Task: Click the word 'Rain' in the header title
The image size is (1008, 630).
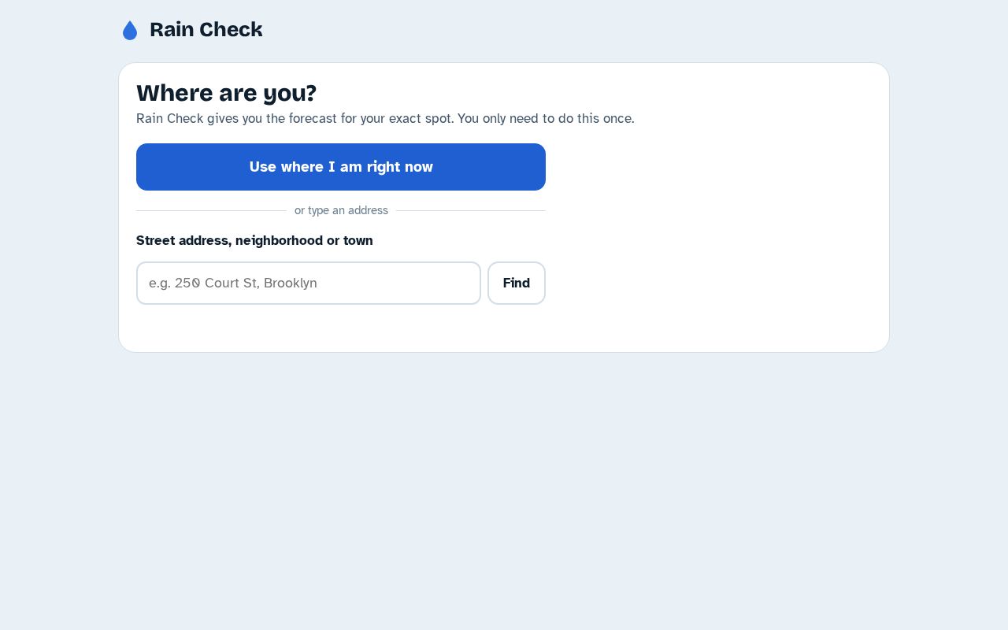Action: coord(171,30)
